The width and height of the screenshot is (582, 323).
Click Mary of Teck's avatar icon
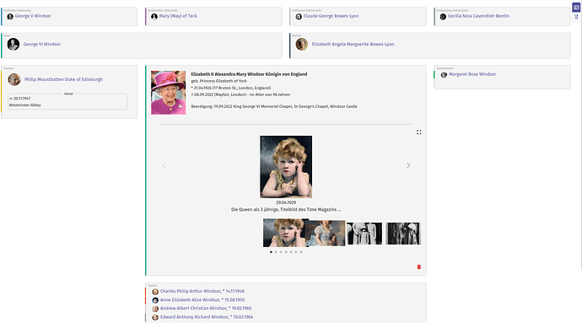click(154, 16)
